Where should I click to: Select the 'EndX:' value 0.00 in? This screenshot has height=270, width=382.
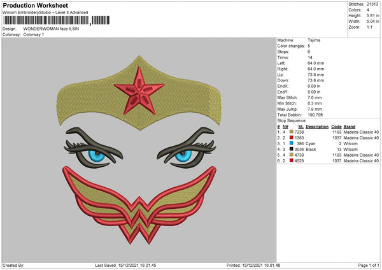[314, 86]
